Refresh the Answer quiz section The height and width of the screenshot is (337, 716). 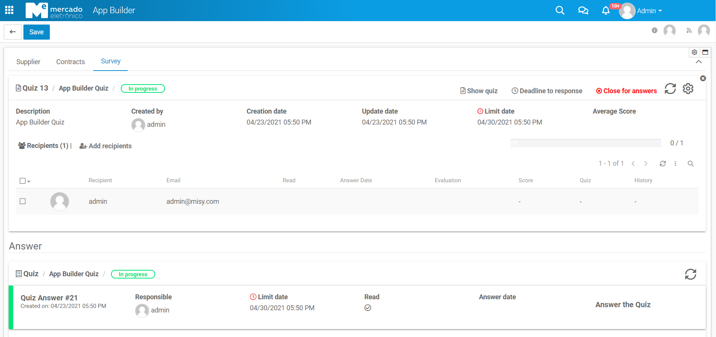690,274
